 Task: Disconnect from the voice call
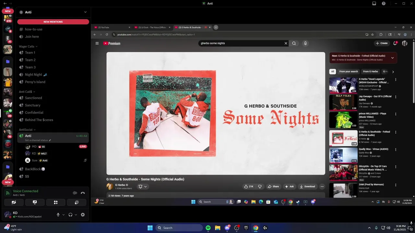click(83, 193)
